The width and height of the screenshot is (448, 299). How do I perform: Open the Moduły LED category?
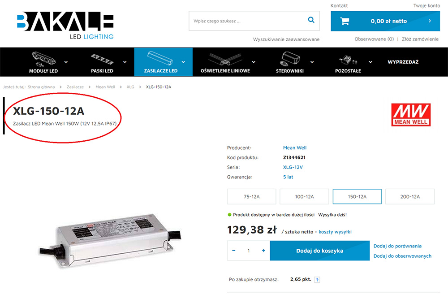click(x=43, y=62)
